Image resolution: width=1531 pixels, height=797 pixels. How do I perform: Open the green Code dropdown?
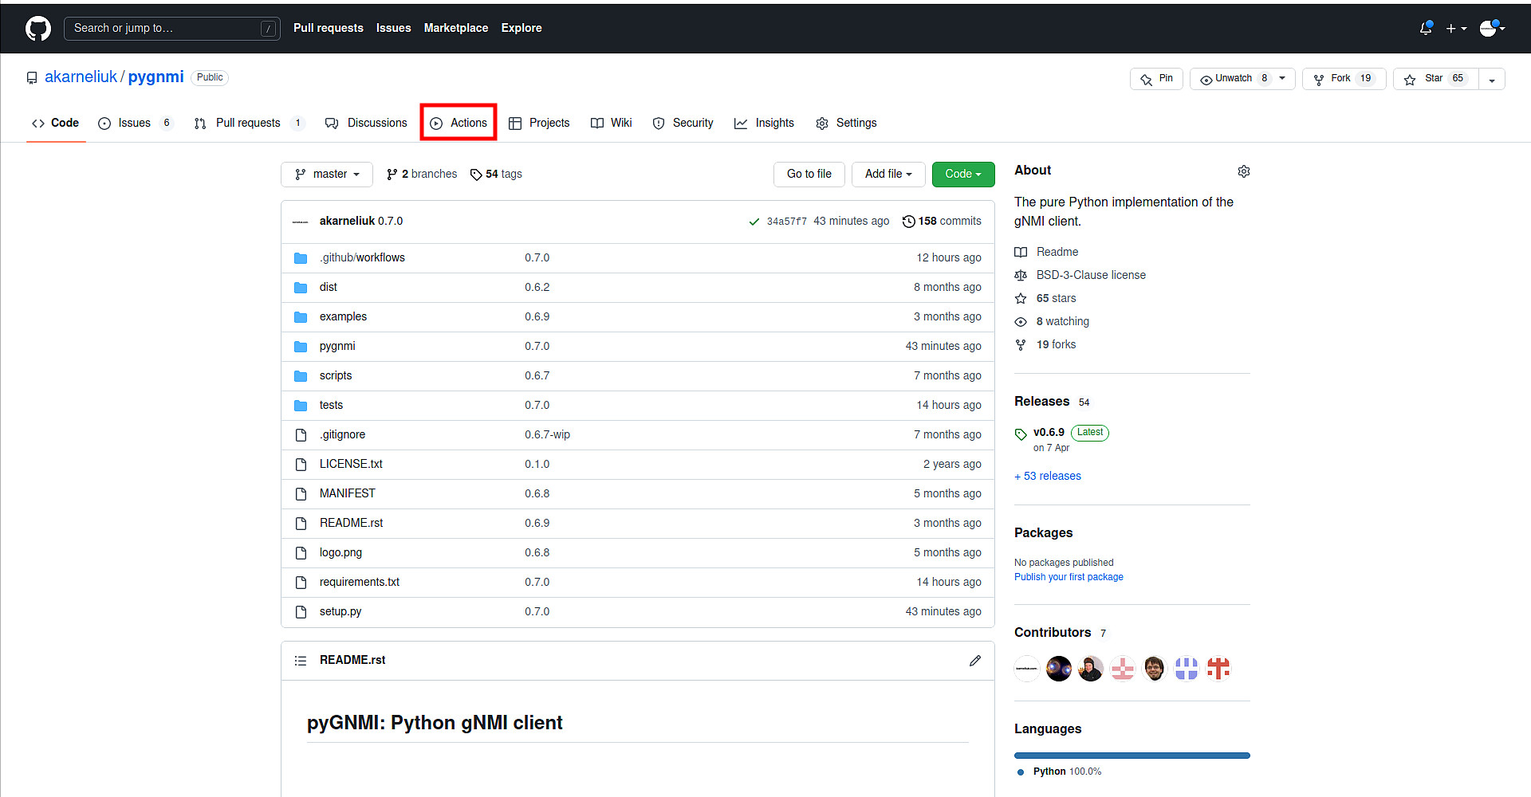click(962, 174)
